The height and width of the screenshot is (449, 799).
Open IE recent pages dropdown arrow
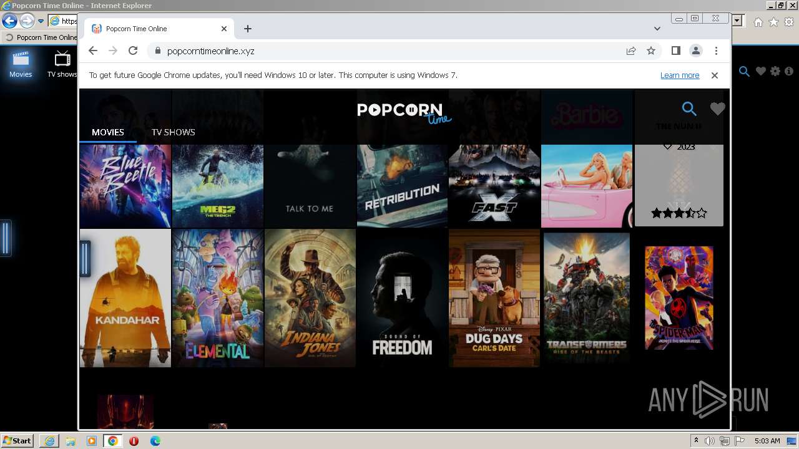coord(41,21)
